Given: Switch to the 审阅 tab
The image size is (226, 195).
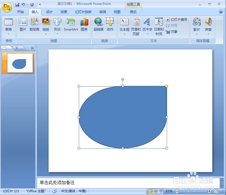Looking at the screenshot, I should point(102,12).
